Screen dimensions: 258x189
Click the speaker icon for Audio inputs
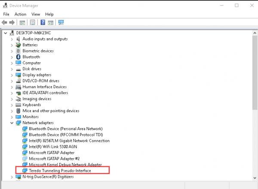[x=18, y=39]
